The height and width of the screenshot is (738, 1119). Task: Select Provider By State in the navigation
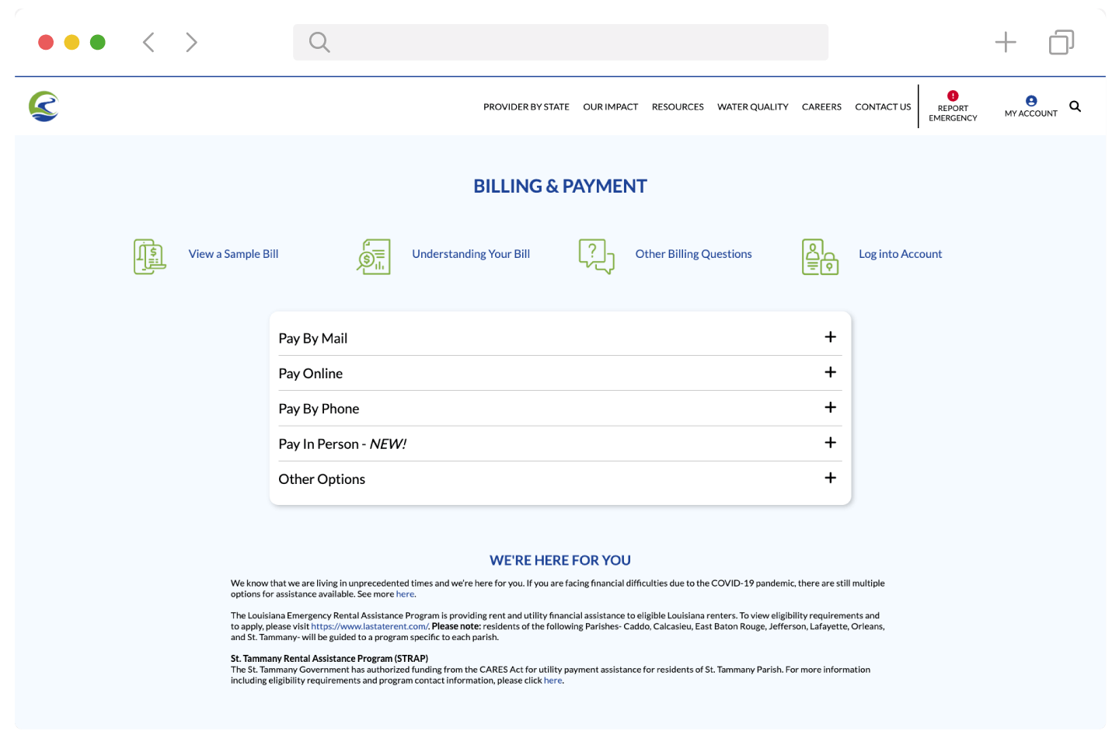point(526,106)
